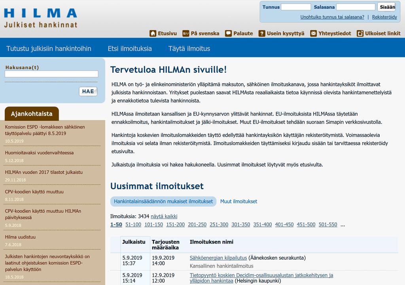Go to results page 201-250
The width and height of the screenshot is (405, 285).
click(x=197, y=224)
